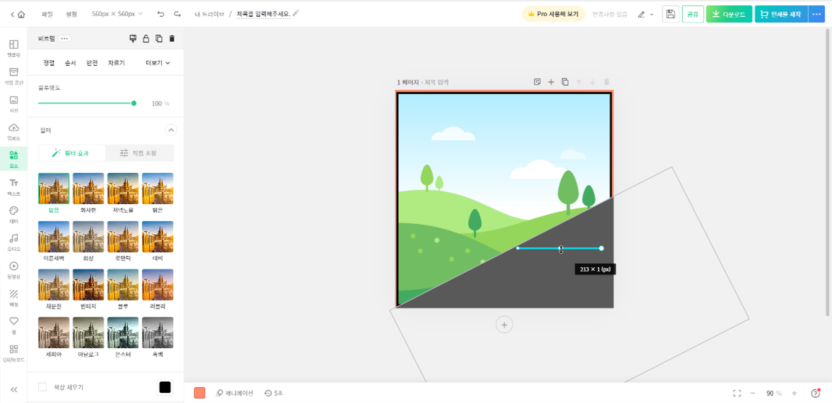Open the 찜 favorites sidebar panel
Image resolution: width=832 pixels, height=403 pixels.
click(x=14, y=325)
